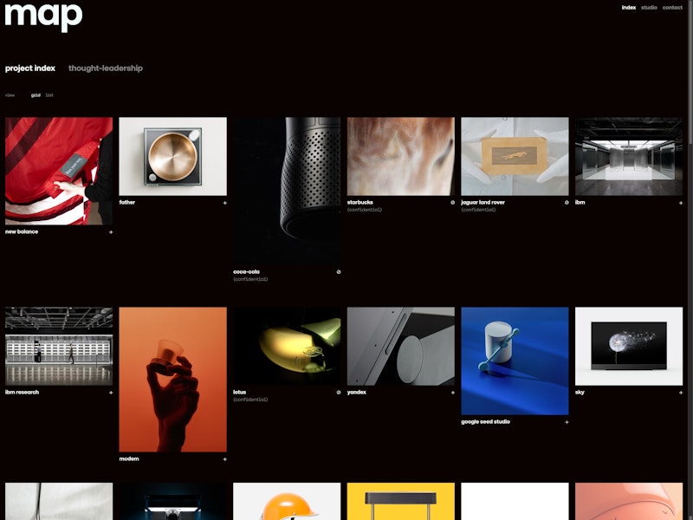Click the confidential icon beside Starbucks
The width and height of the screenshot is (693, 520).
pos(452,203)
